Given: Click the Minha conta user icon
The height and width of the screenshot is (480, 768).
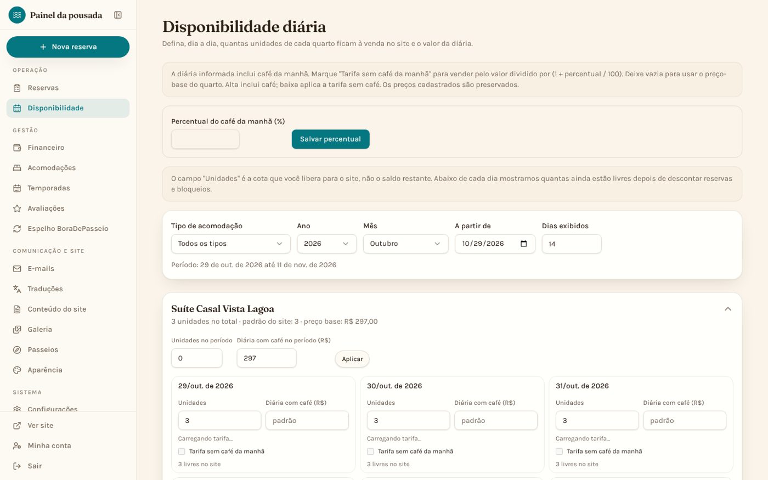Looking at the screenshot, I should 17,446.
